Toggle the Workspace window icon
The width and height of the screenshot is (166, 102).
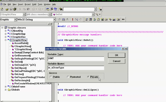48,9
